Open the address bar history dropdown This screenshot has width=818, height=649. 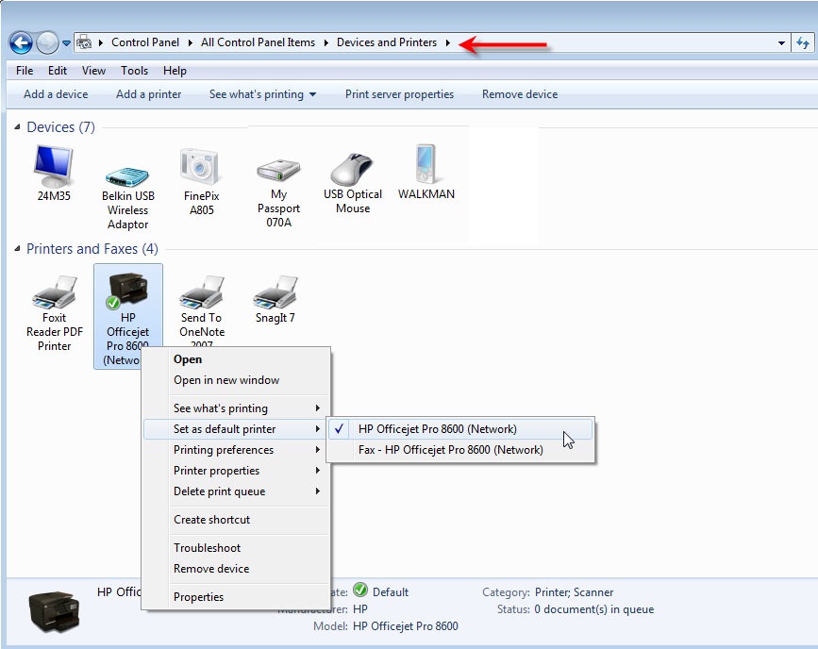click(x=781, y=43)
